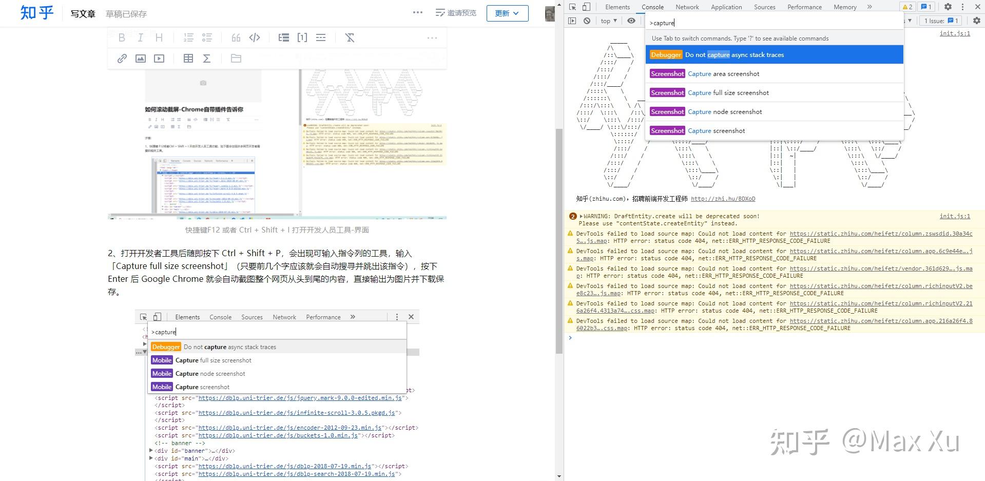Open the 1 message counter badge
The image size is (985, 481).
click(926, 7)
